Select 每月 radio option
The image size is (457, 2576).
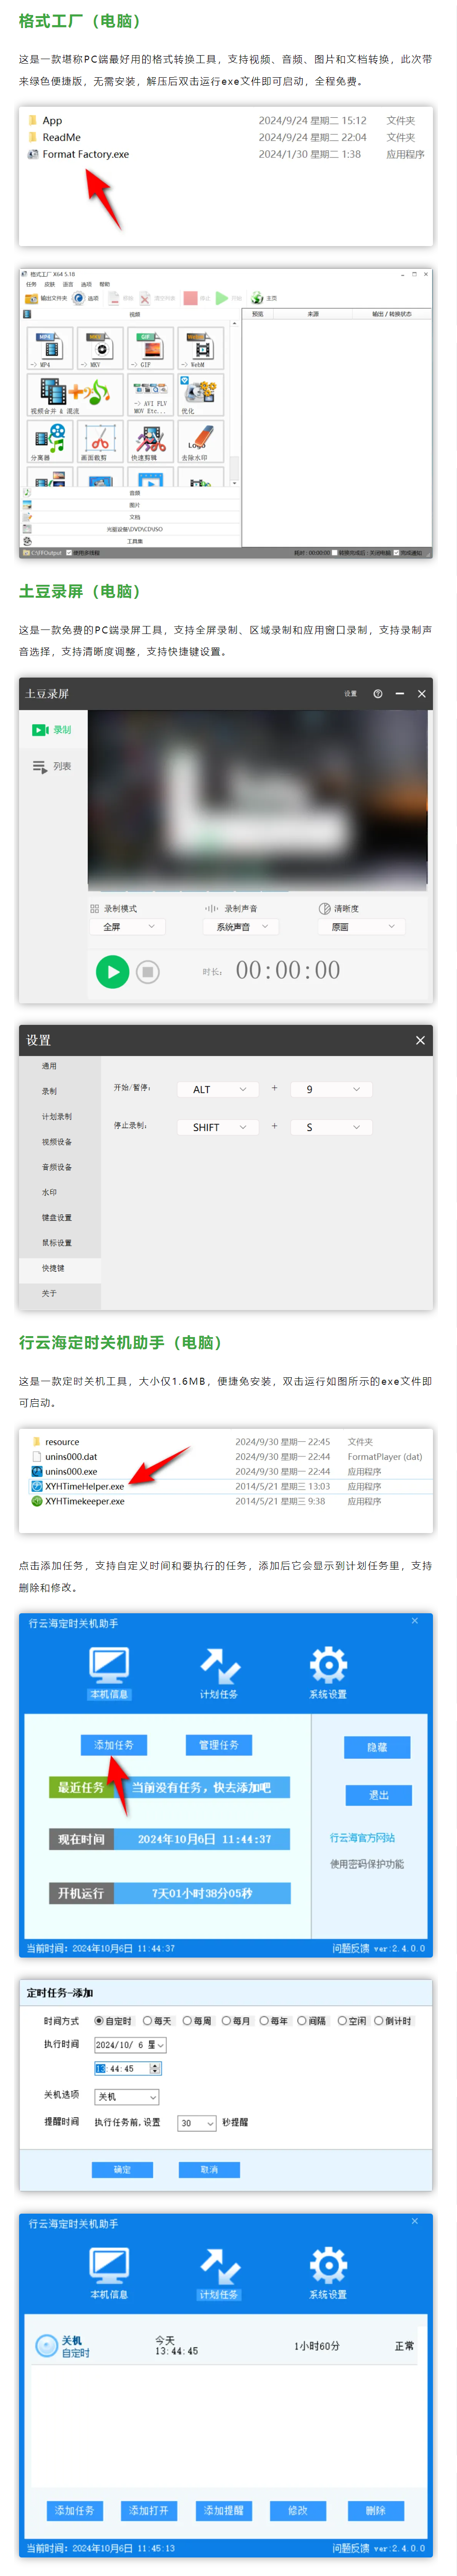click(x=226, y=2021)
